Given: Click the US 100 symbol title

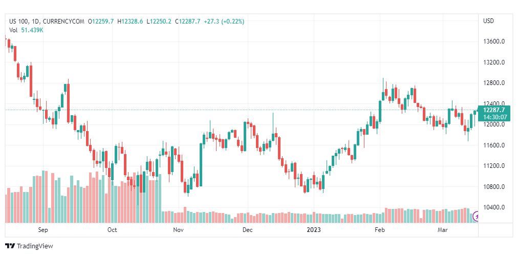Looking at the screenshot, I should click(19, 22).
